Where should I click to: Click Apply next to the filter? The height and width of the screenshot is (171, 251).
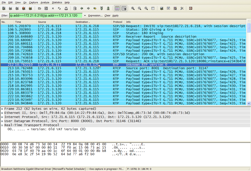(115, 15)
